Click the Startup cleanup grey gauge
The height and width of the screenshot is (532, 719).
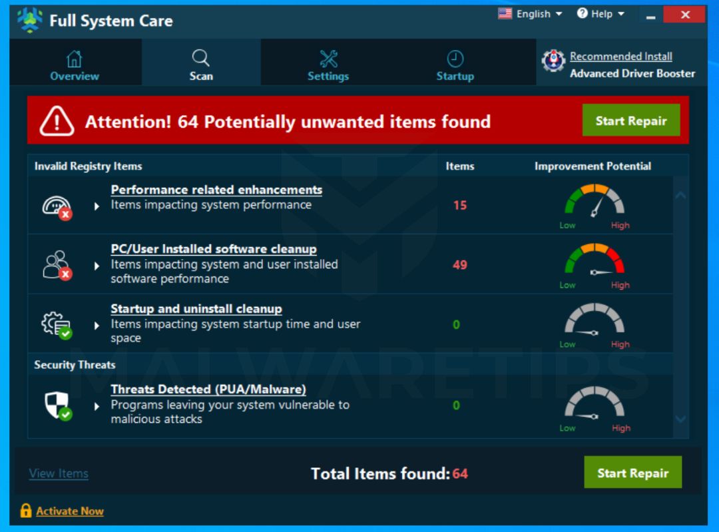tap(595, 319)
